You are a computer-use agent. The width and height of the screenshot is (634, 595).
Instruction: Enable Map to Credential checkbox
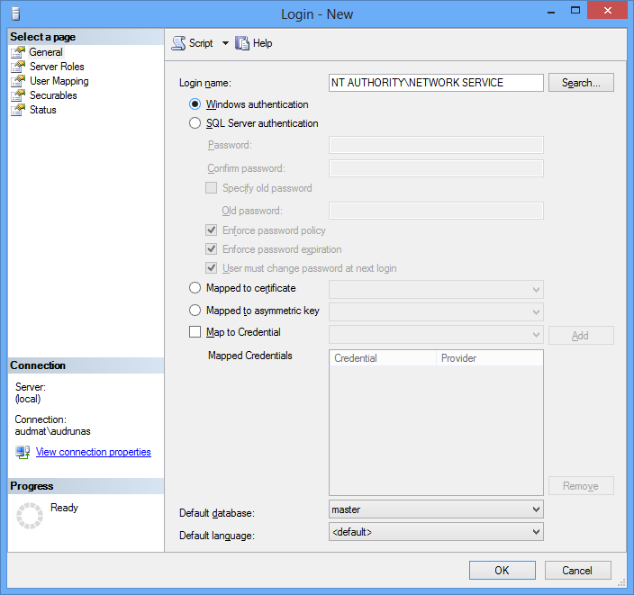tap(195, 332)
